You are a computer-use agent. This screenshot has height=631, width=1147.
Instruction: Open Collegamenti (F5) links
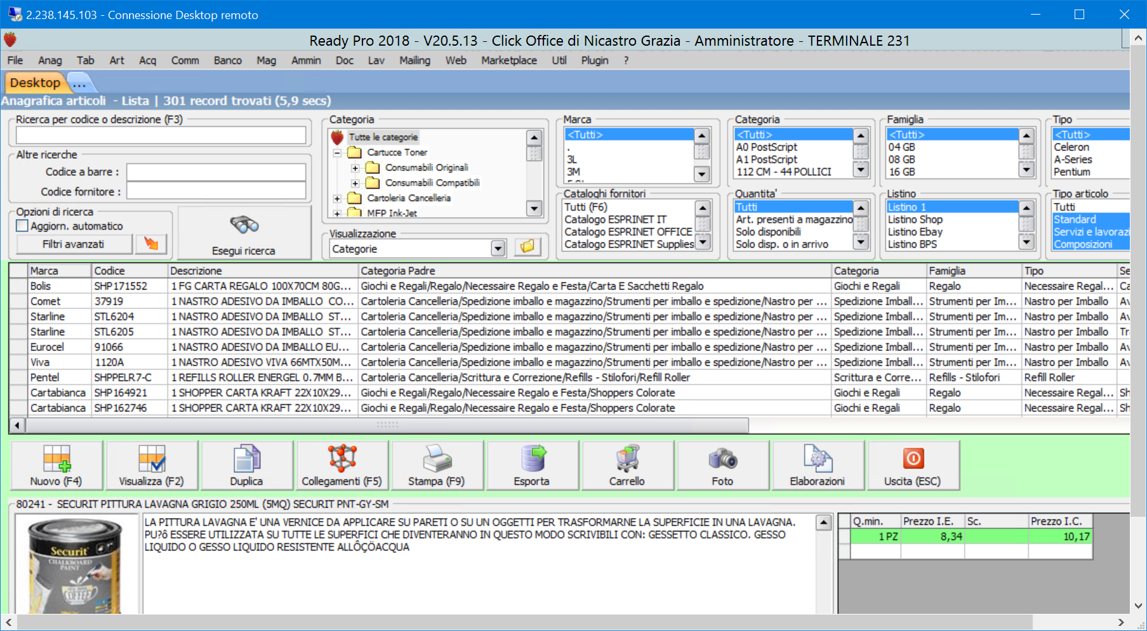pos(342,465)
